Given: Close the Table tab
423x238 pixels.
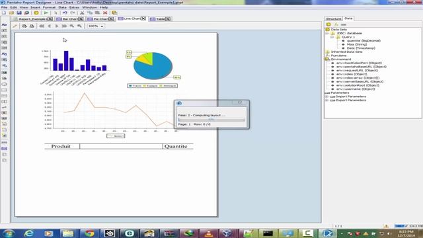Looking at the screenshot, I should pos(168,19).
